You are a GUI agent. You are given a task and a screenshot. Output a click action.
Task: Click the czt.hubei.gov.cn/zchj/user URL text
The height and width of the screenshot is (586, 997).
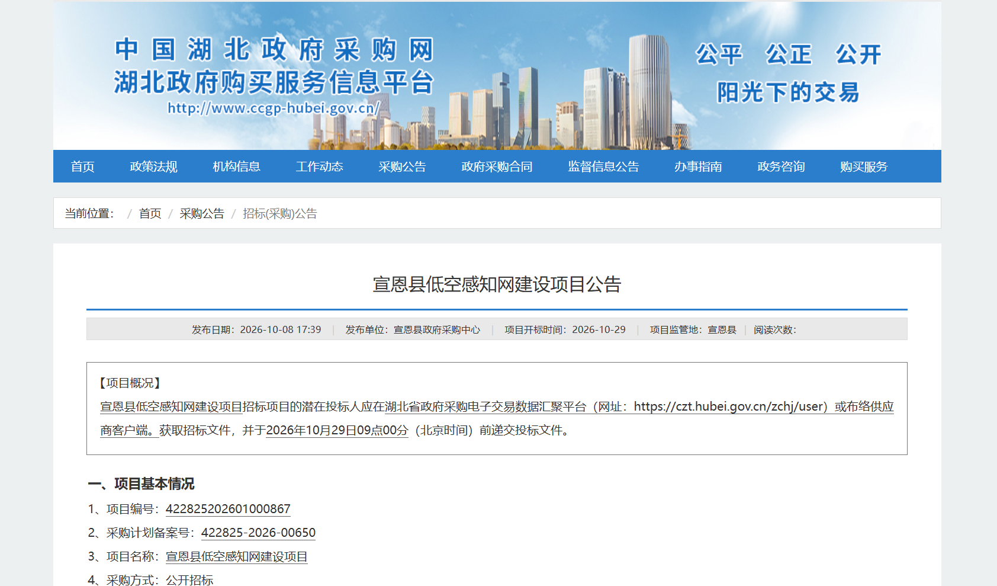click(729, 406)
